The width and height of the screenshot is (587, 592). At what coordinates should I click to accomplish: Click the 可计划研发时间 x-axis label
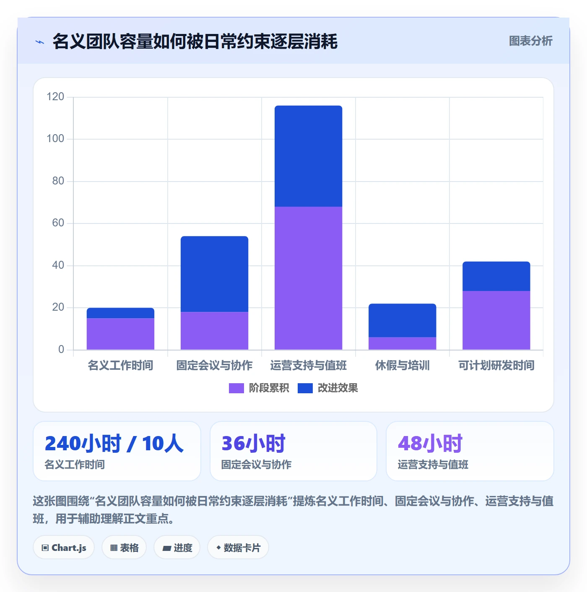(x=496, y=366)
